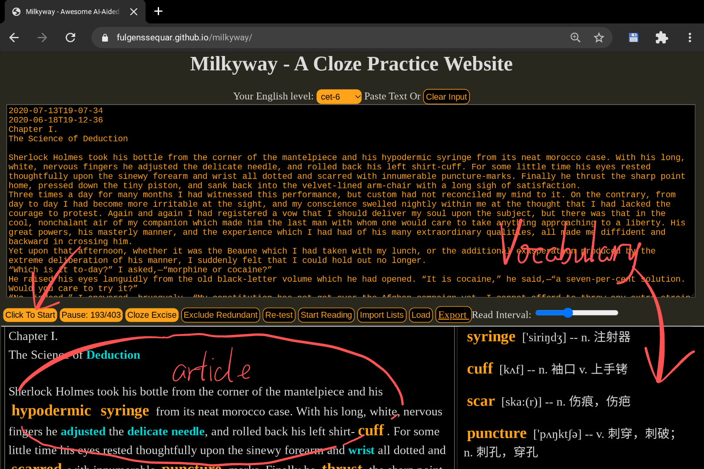The height and width of the screenshot is (469, 704).
Task: Click inside the pasted text input area
Action: pos(351,201)
